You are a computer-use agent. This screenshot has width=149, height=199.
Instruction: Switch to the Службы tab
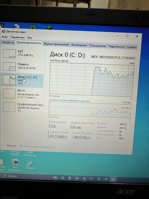click(131, 47)
